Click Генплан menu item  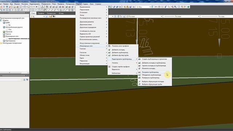coord(92,49)
